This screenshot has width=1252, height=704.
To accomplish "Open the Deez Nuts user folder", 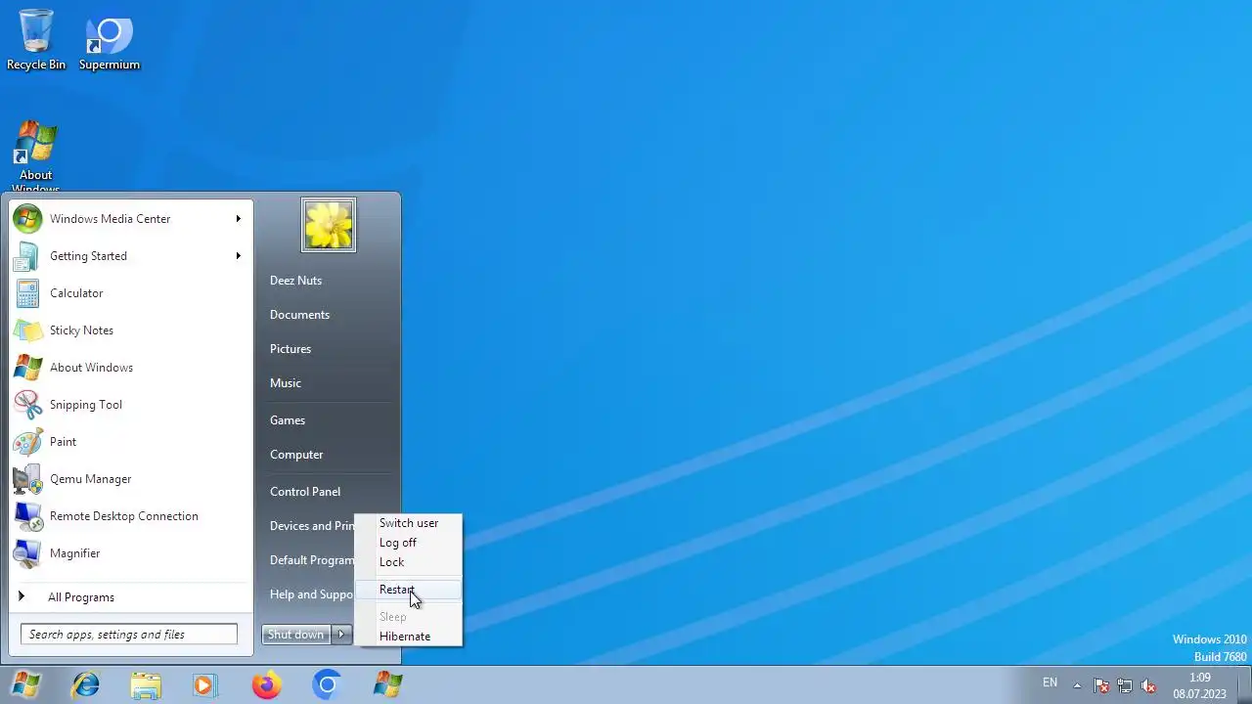I will [295, 281].
